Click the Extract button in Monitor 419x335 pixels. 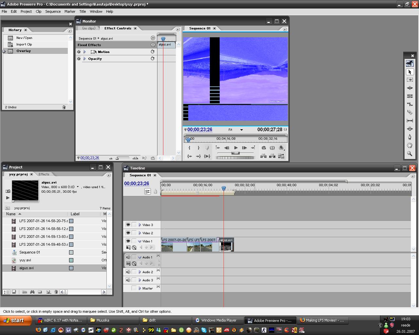point(272,156)
